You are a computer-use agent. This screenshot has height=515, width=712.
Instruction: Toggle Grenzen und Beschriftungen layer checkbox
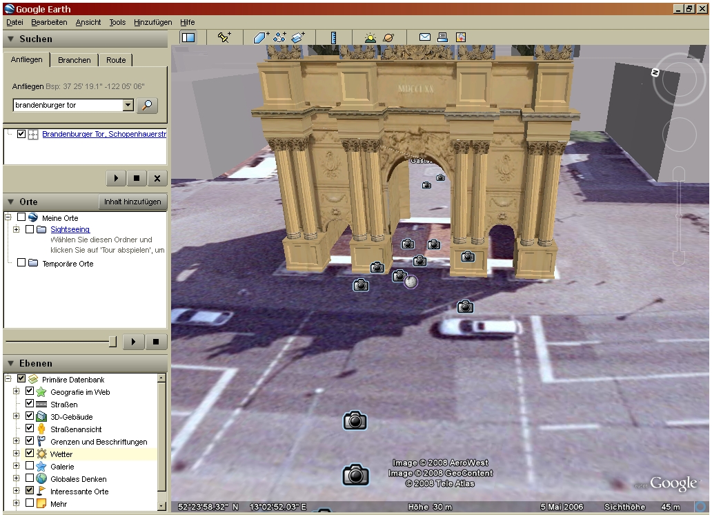(x=30, y=441)
